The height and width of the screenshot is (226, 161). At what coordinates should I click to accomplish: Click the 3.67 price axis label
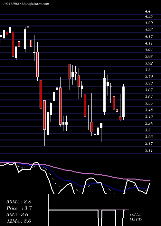coord(149,90)
